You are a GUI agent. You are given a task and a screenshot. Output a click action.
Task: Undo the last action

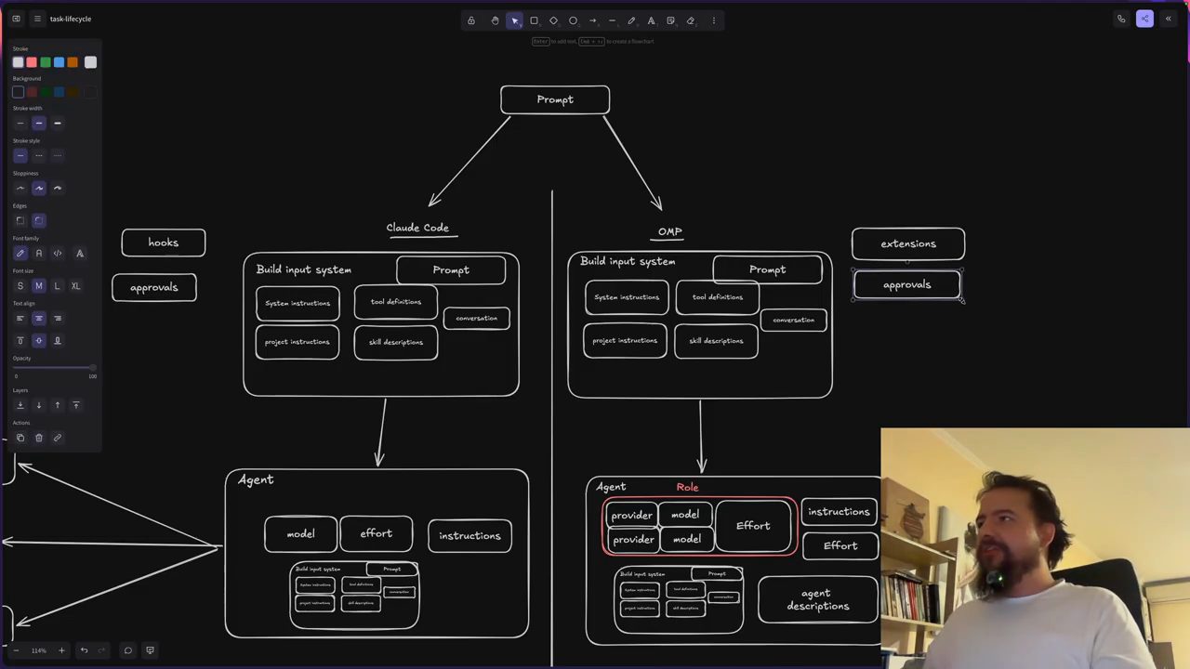pos(84,650)
